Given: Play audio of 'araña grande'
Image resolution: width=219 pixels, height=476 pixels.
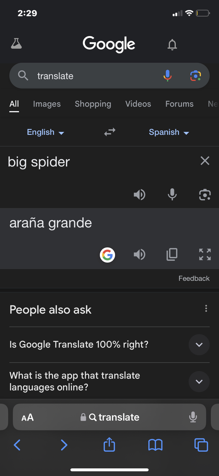Looking at the screenshot, I should tap(140, 254).
